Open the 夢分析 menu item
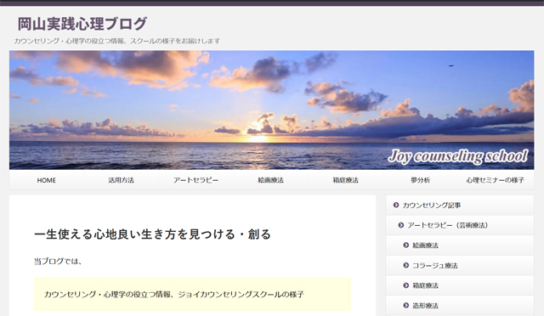 (x=420, y=180)
